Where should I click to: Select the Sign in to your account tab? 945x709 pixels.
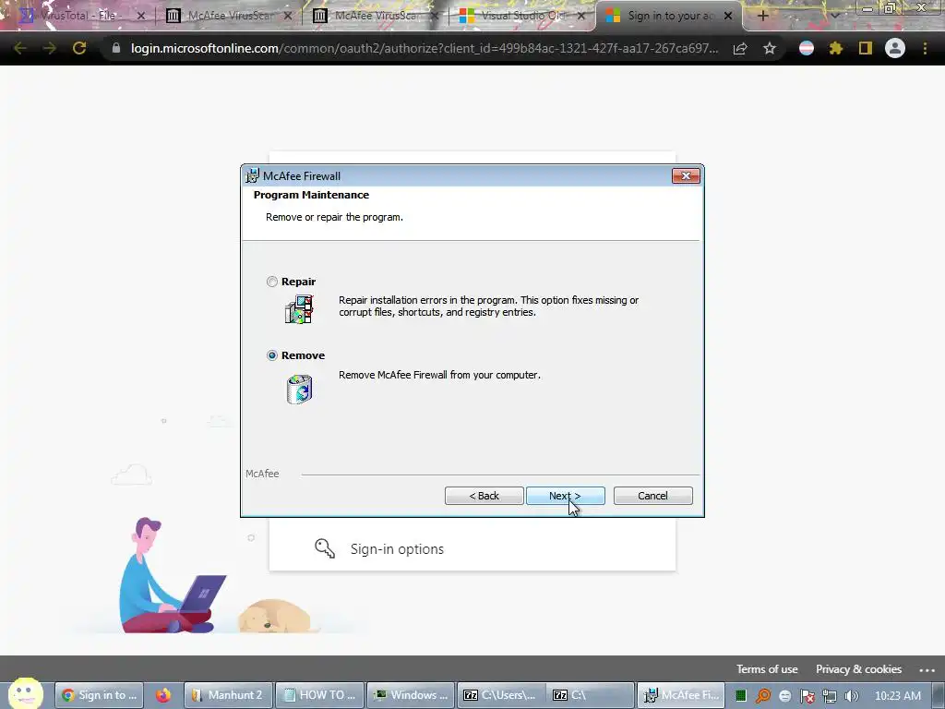669,16
